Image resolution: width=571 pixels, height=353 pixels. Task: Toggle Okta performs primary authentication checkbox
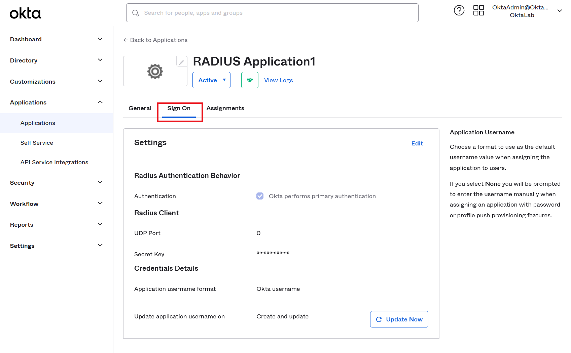tap(260, 196)
